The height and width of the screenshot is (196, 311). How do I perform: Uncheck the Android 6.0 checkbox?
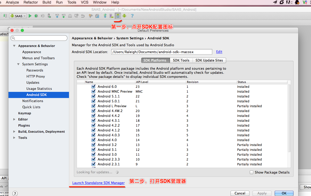pyautogui.click(x=93, y=87)
